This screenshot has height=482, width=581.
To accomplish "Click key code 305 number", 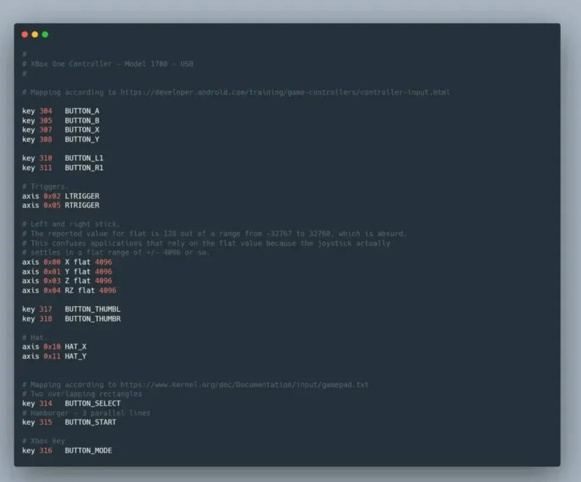I will click(x=46, y=121).
